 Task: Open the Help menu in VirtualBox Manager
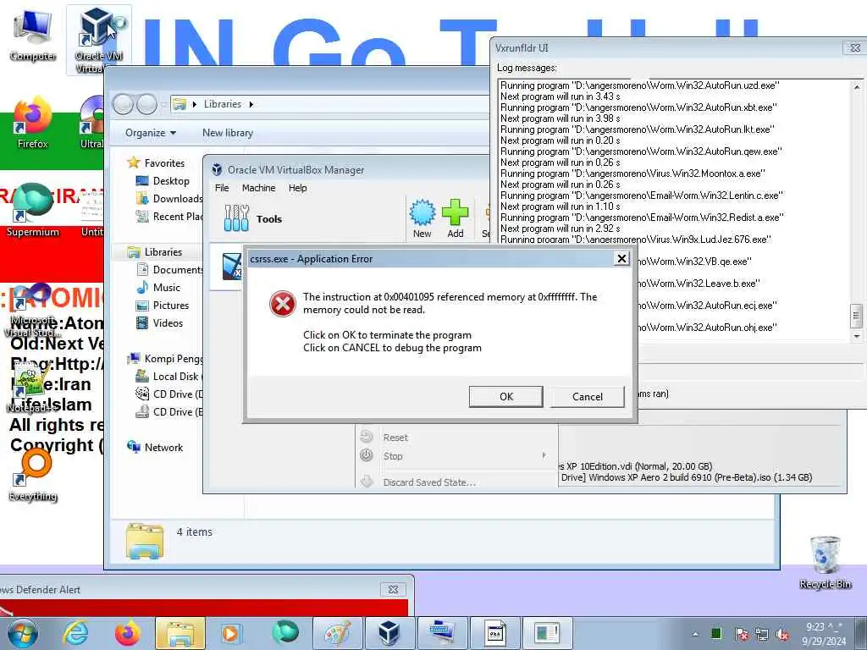pos(297,188)
